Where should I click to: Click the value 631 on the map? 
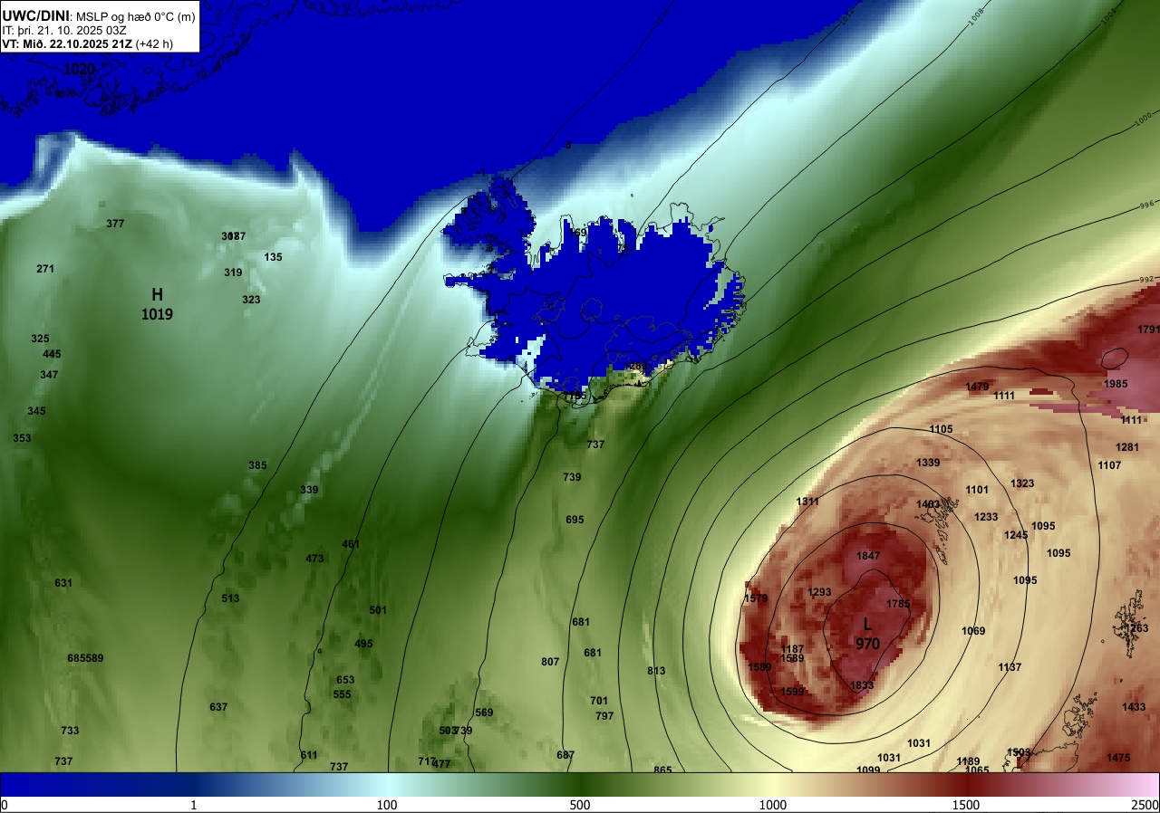63,583
